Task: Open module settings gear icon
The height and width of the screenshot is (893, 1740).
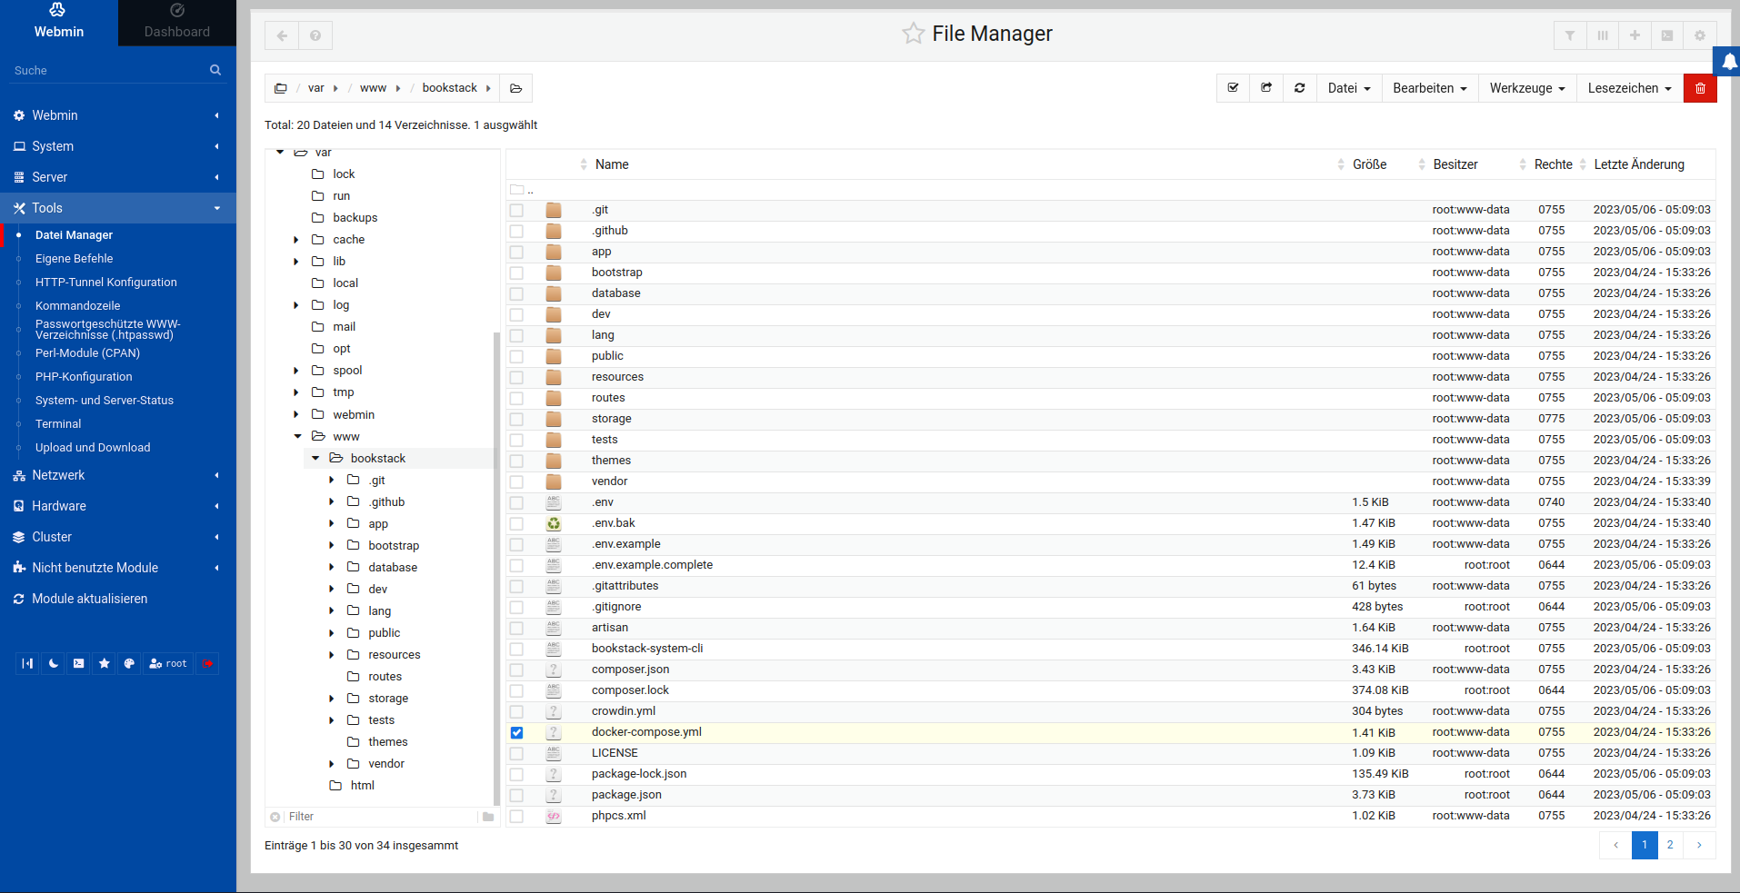Action: tap(1700, 35)
